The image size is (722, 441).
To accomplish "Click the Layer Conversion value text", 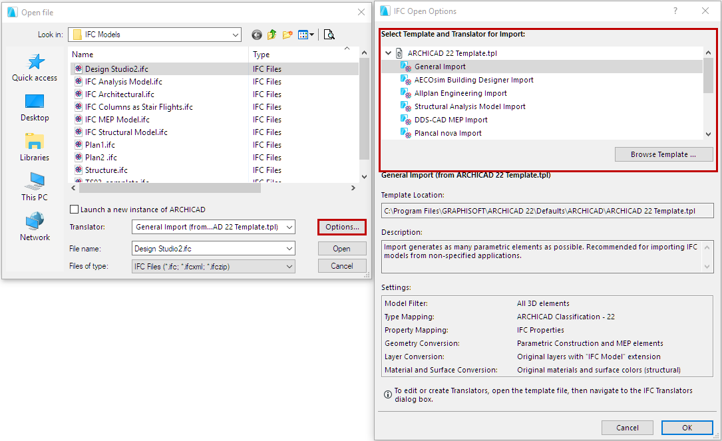I will tap(588, 357).
